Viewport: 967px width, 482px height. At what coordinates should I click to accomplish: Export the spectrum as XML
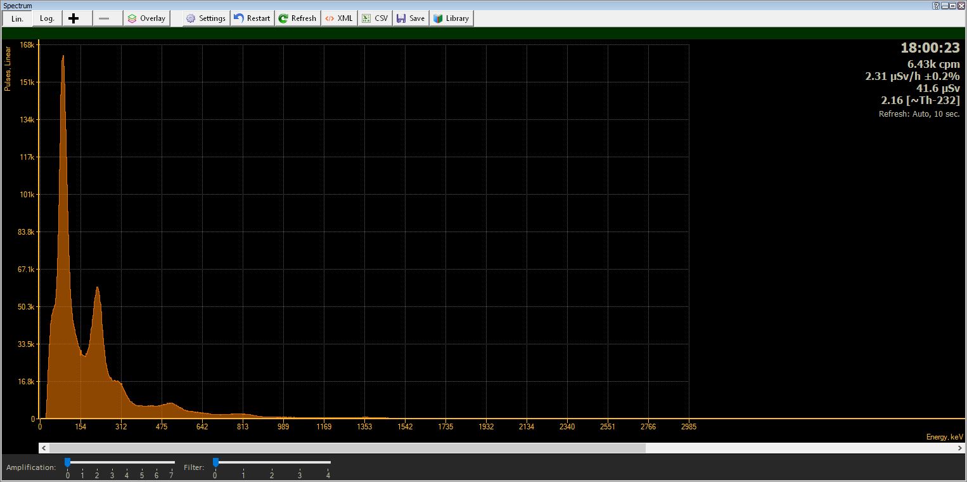click(338, 18)
